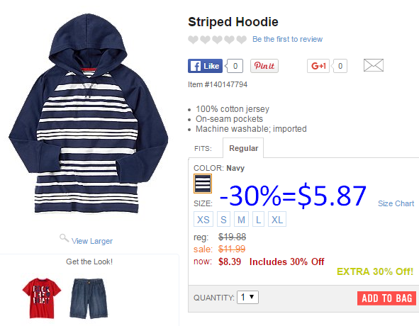This screenshot has height=326, width=419.
Task: Open the Quantity dropdown
Action: (x=247, y=297)
